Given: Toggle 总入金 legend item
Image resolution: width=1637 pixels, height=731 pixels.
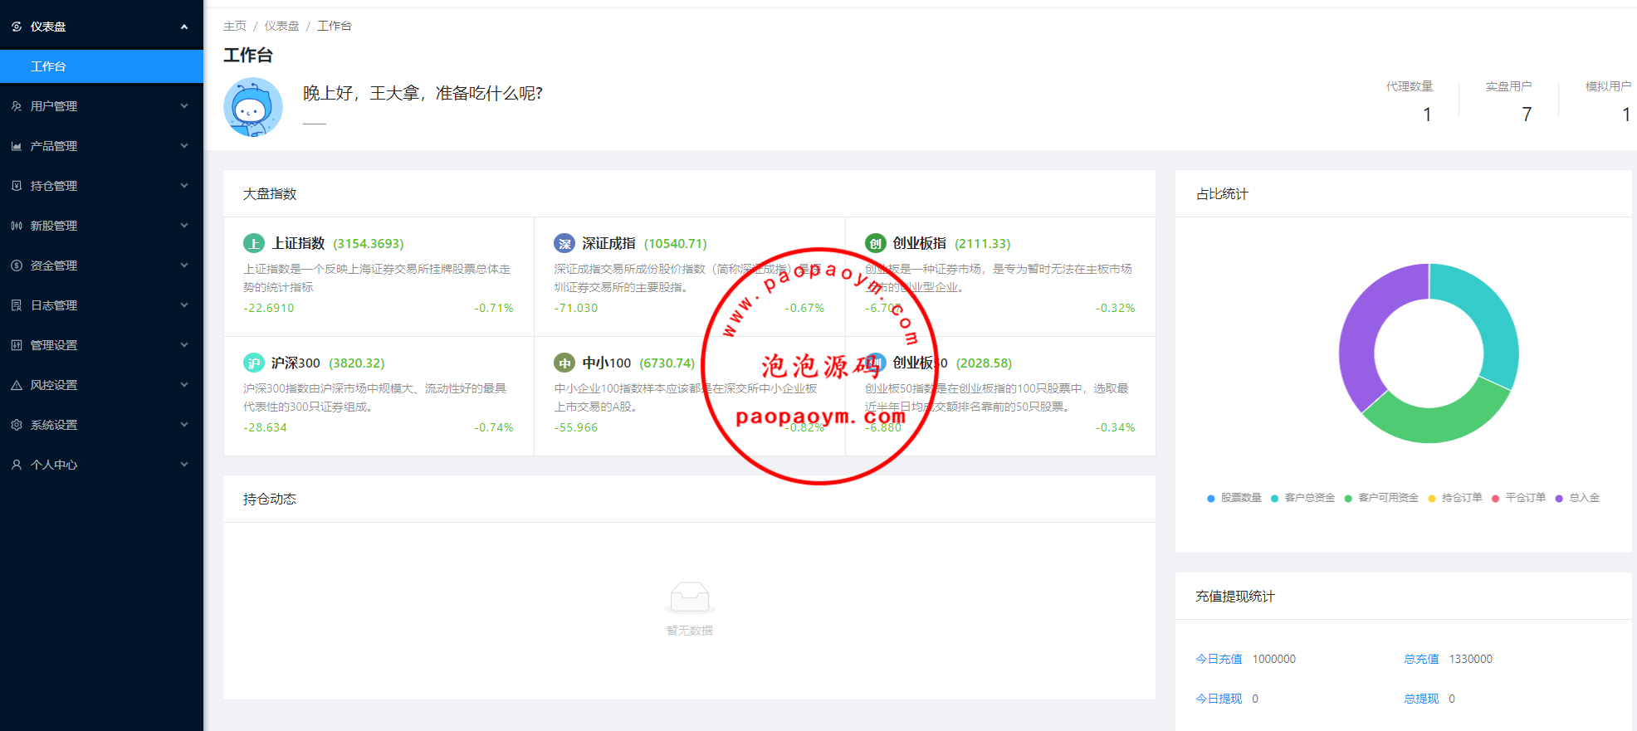Looking at the screenshot, I should [1577, 498].
